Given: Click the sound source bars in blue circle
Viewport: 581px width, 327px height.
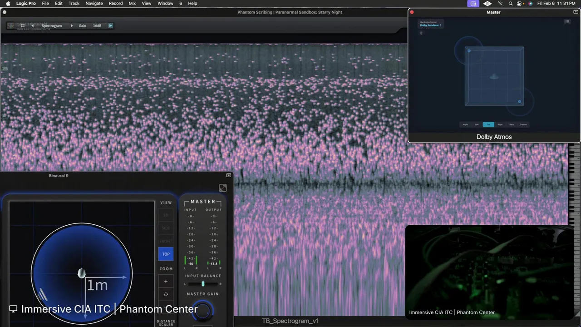Looking at the screenshot, I should tap(42, 295).
